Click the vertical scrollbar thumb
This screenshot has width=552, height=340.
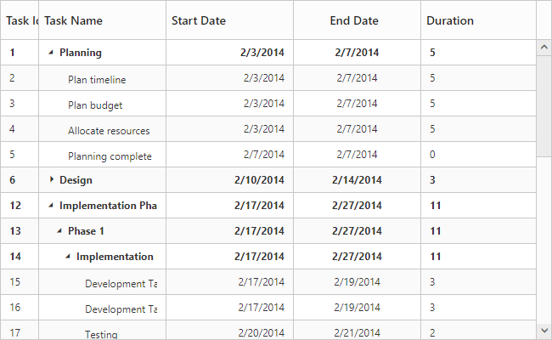pyautogui.click(x=544, y=106)
